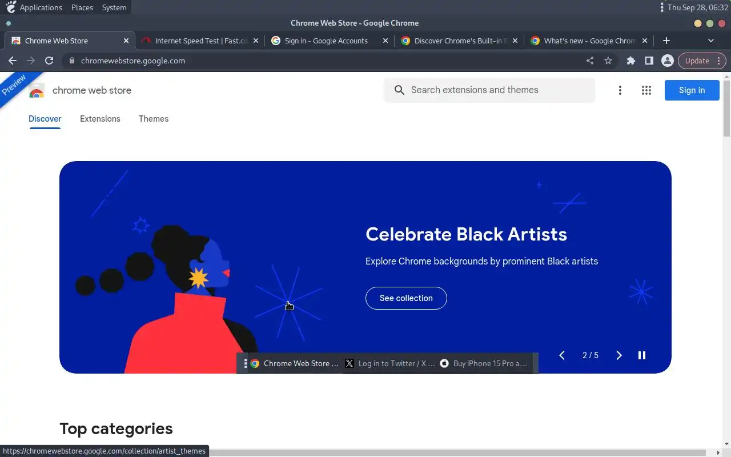731x457 pixels.
Task: Click the address bar URL
Action: (x=133, y=61)
